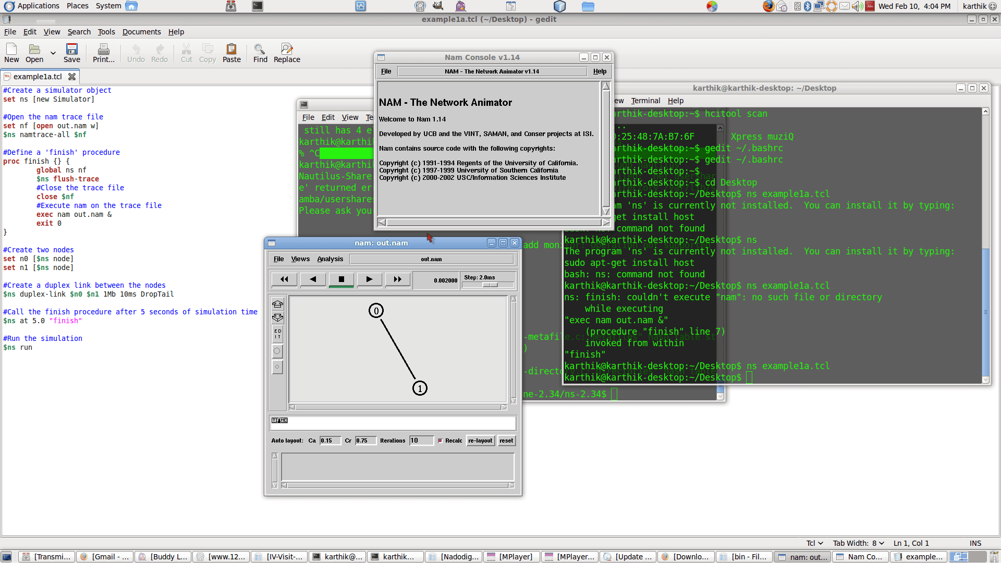
Task: Open gedit's Documents menu
Action: click(x=142, y=32)
